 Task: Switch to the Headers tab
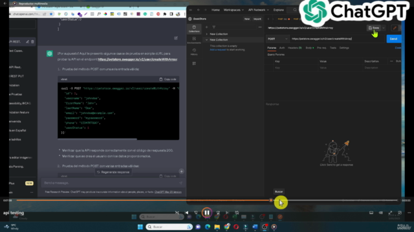click(x=295, y=48)
